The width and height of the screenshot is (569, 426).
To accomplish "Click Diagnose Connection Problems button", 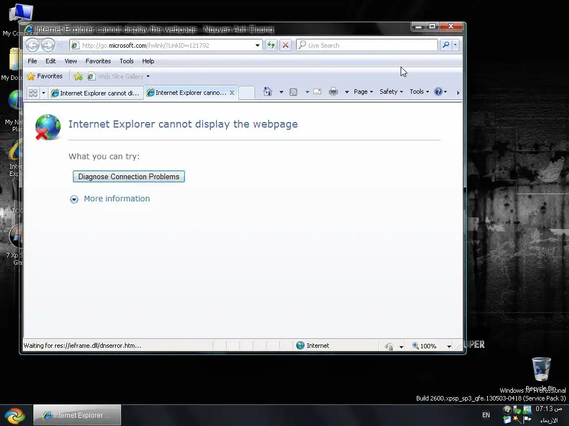I will 129,176.
